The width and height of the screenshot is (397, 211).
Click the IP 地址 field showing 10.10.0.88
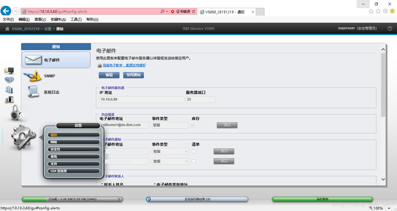[x=142, y=99]
